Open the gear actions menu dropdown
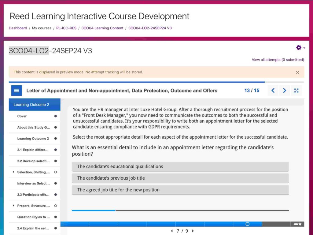 (x=300, y=48)
